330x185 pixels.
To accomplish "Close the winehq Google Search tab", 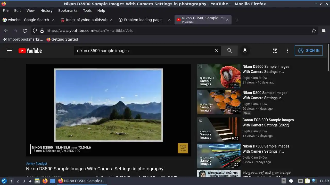I will [x=53, y=20].
